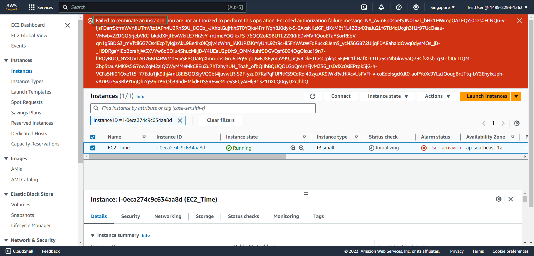Open Launch Templates in sidebar

[x=31, y=92]
